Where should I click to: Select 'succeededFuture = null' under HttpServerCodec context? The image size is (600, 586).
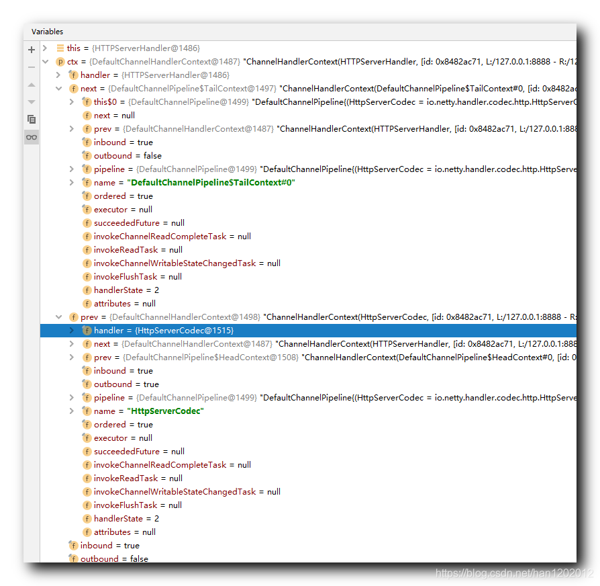308,451
